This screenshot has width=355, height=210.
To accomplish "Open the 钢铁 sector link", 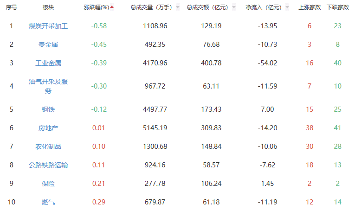I will pos(48,109).
